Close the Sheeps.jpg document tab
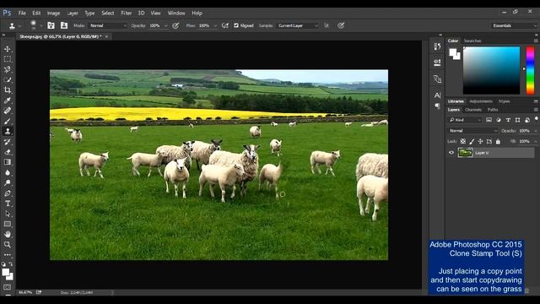 coord(106,36)
